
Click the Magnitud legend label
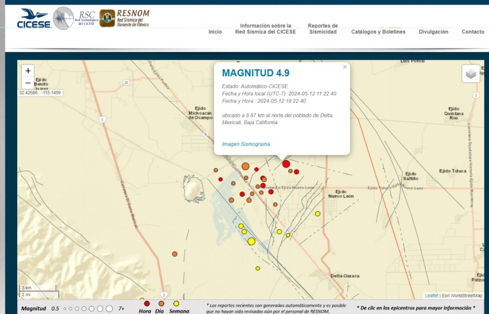click(33, 309)
